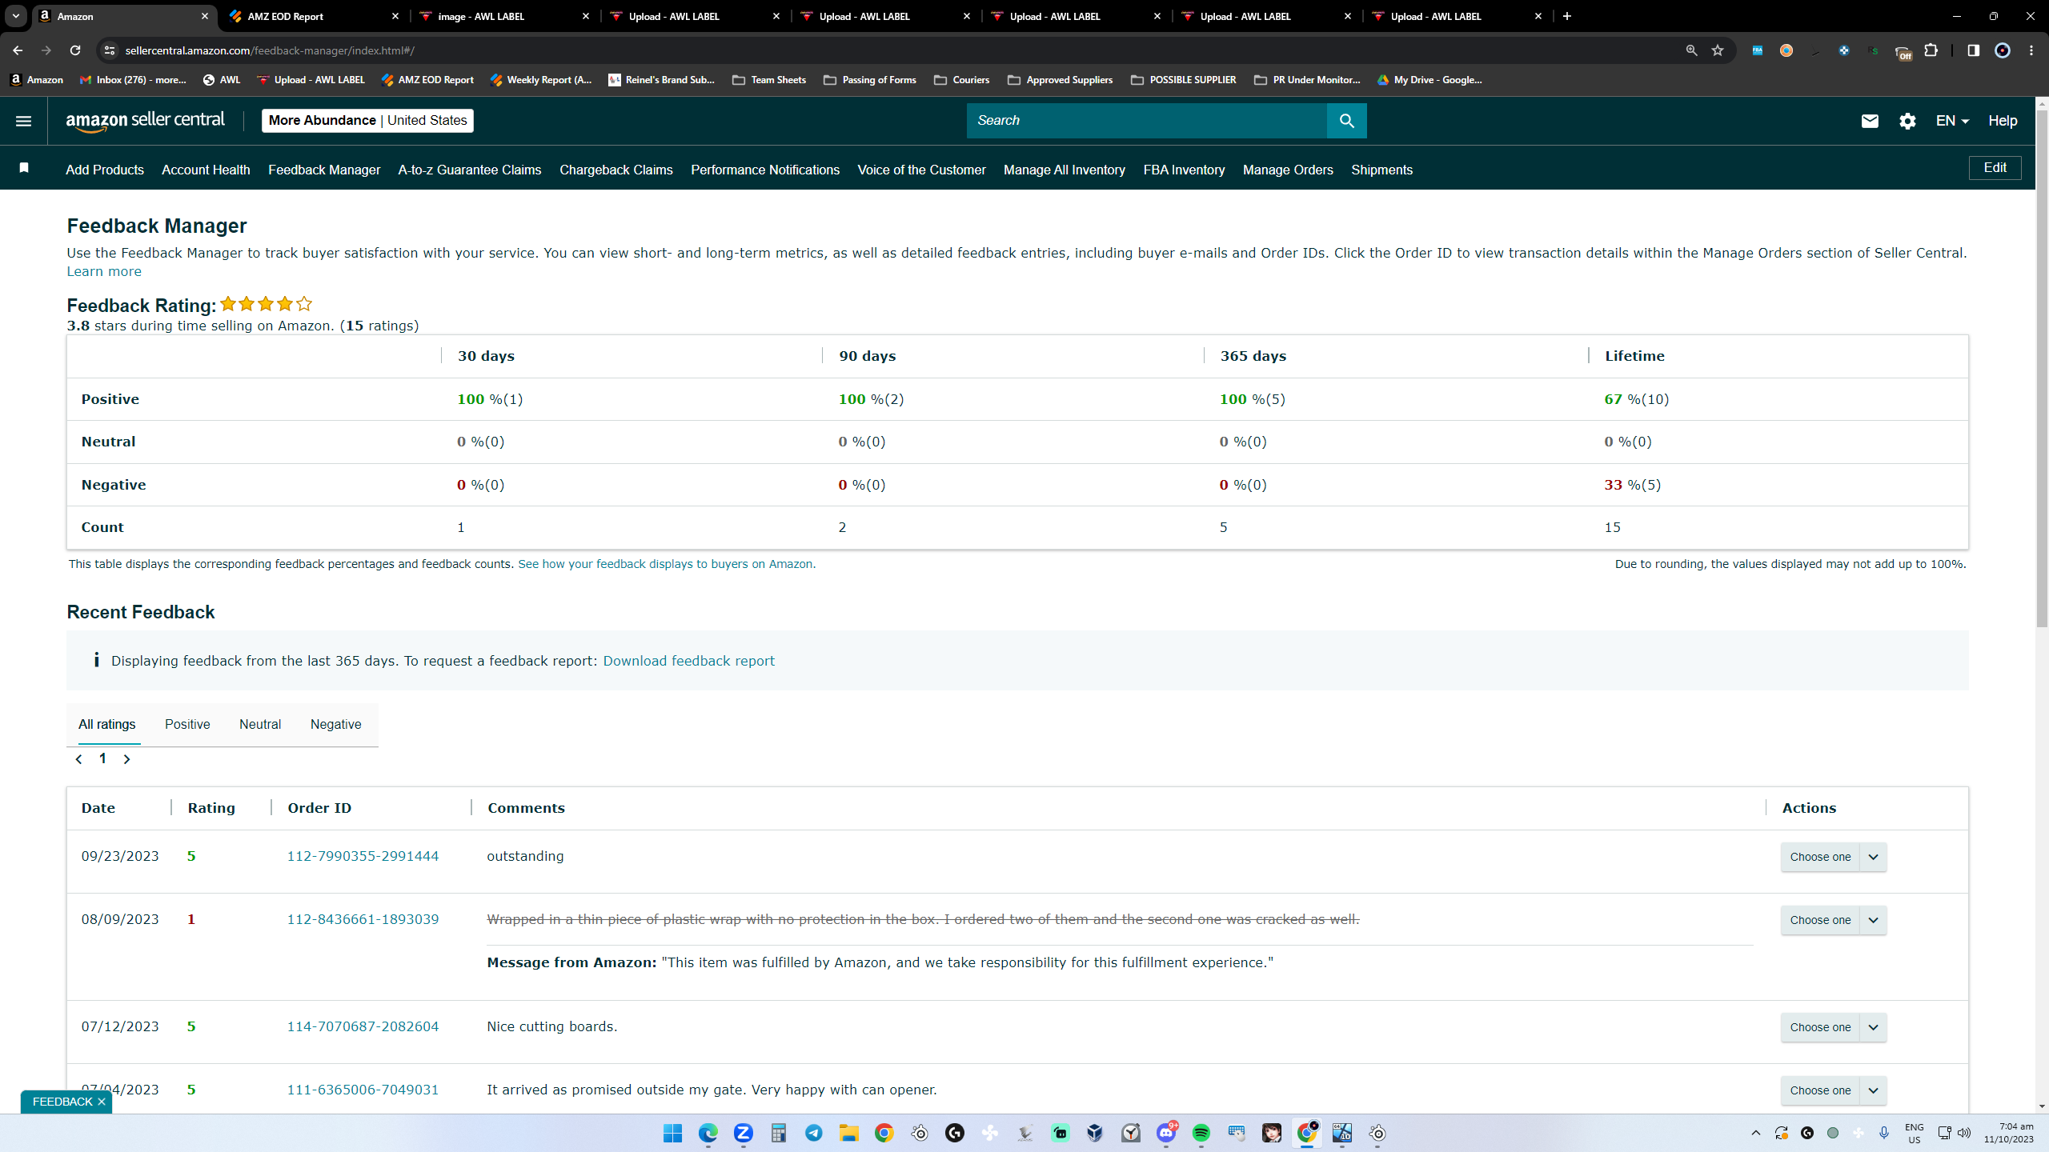Open the Chrome extensions puzzle icon
This screenshot has width=2049, height=1152.
[x=1931, y=50]
